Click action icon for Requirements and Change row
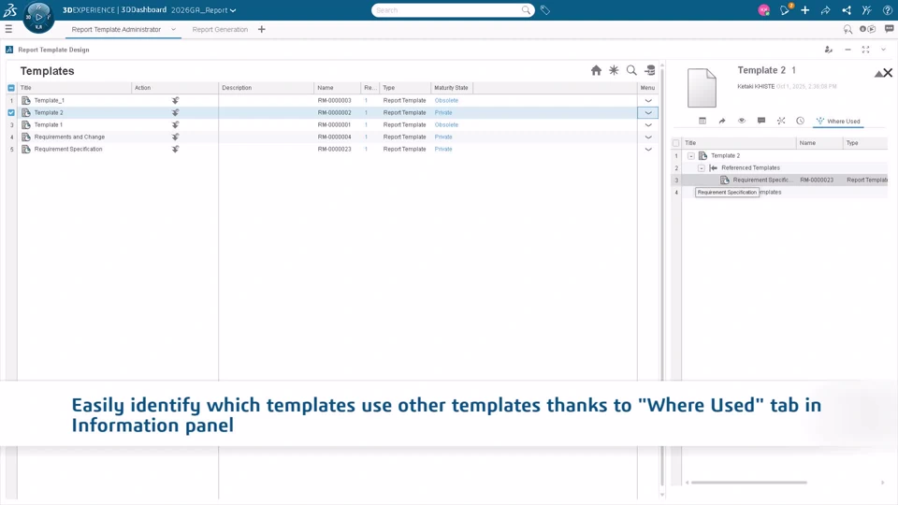This screenshot has width=898, height=505. point(175,137)
